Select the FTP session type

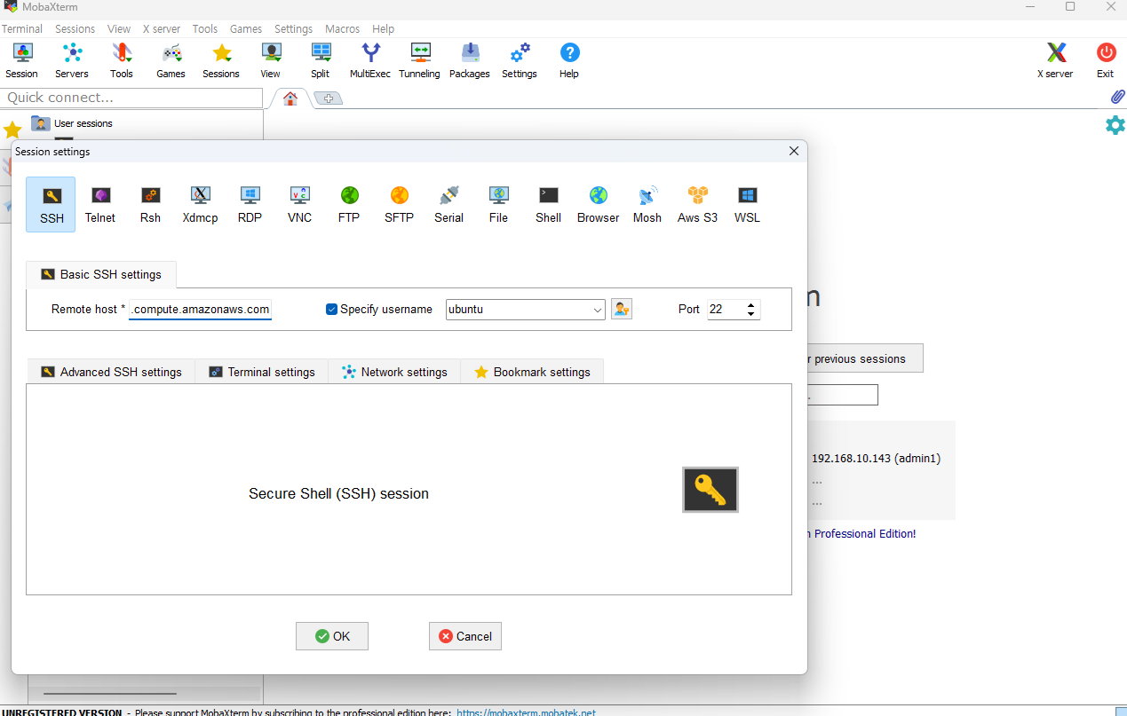349,204
